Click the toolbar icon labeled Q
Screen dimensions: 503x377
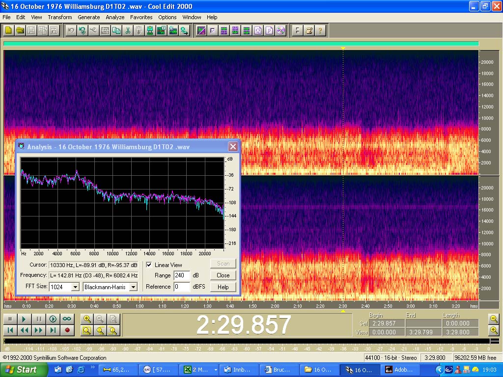(258, 30)
